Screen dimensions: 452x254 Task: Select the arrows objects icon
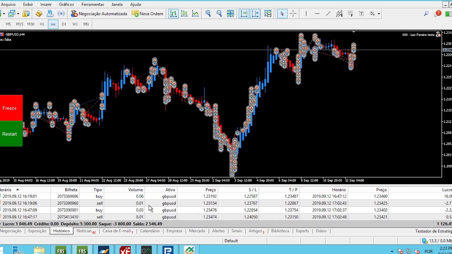click(x=372, y=14)
